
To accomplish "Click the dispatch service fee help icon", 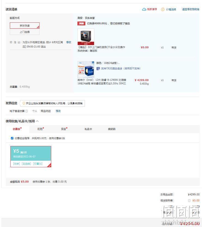I will (189, 201).
